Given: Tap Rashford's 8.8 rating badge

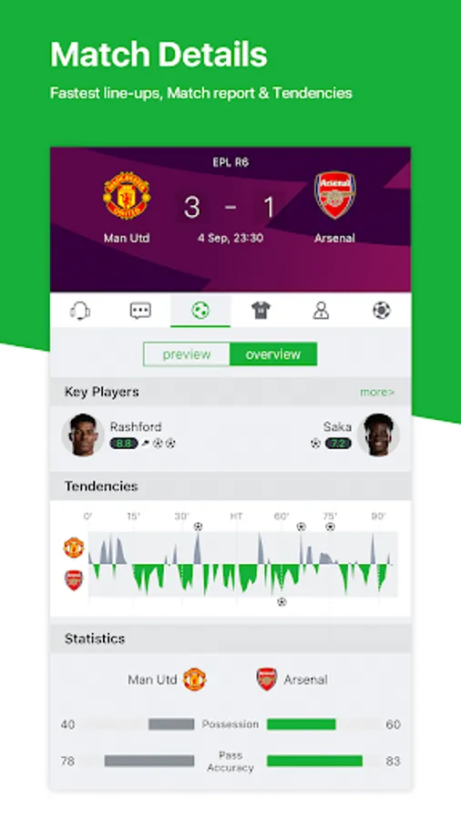Looking at the screenshot, I should point(124,444).
